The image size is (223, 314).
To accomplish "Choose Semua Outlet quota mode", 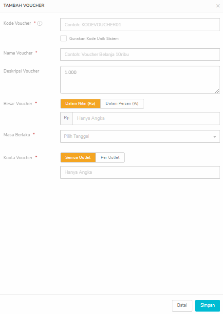I will pyautogui.click(x=78, y=157).
